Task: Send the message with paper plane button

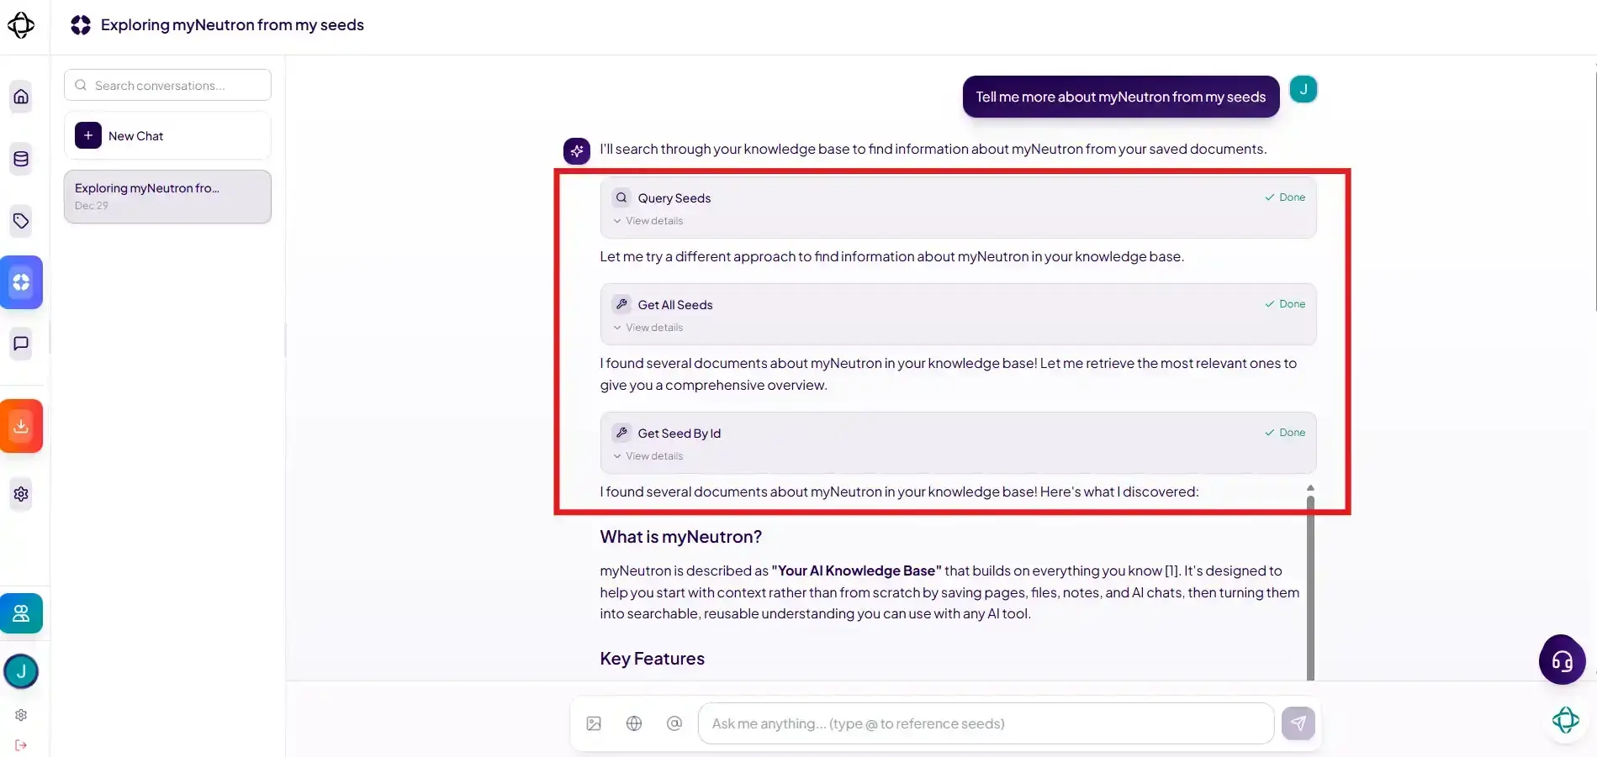Action: point(1298,723)
